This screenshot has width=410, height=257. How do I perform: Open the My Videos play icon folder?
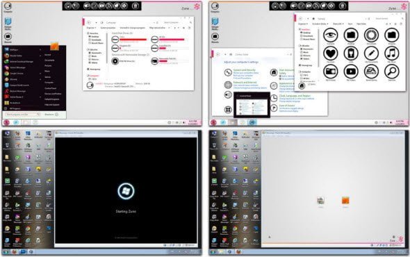(351, 72)
